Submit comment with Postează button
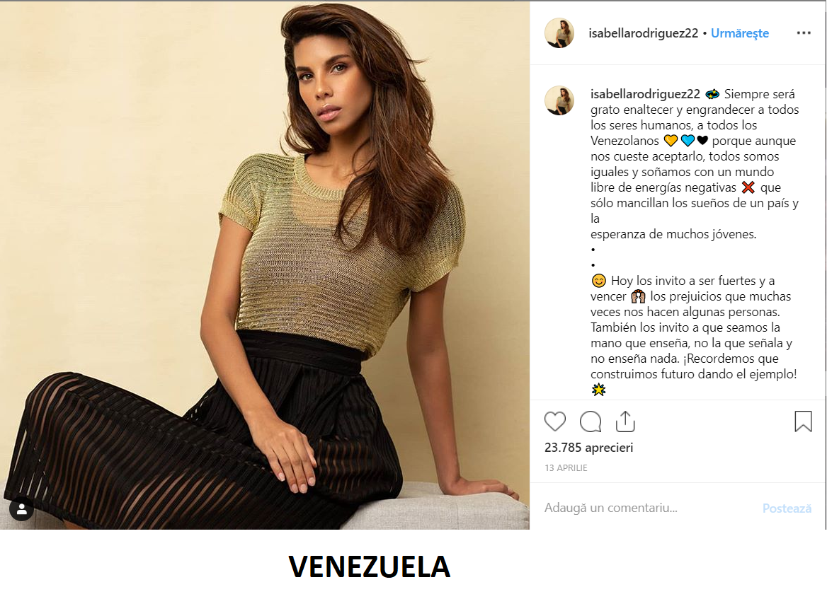Screen dimensions: 827x611 (787, 508)
